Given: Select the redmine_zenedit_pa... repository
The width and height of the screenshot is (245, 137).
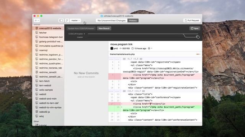Looking at the screenshot, I should [48, 76].
